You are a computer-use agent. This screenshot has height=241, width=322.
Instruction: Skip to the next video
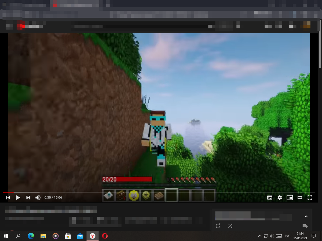[x=28, y=198]
